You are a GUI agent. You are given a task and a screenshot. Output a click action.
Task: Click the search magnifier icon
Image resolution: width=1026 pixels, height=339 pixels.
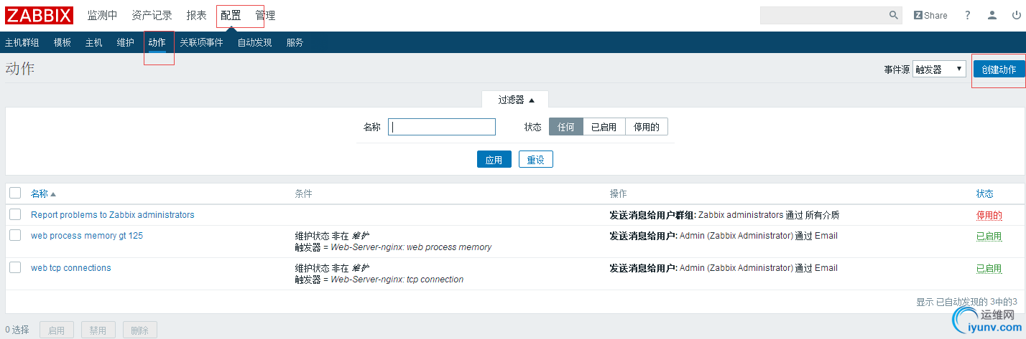pos(895,15)
